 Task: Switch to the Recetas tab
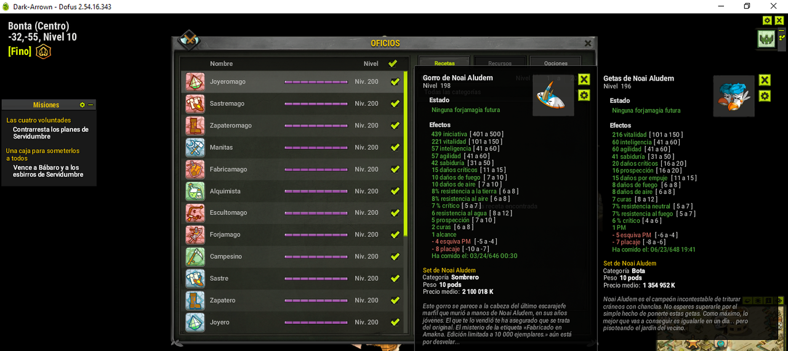click(444, 63)
